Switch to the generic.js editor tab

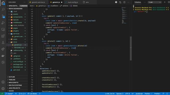click(56, 2)
